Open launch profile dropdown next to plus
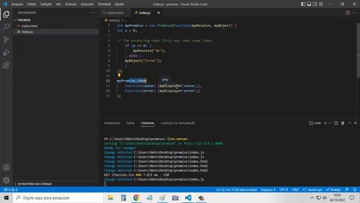Screen dimensions: 360x203 click(x=330, y=123)
